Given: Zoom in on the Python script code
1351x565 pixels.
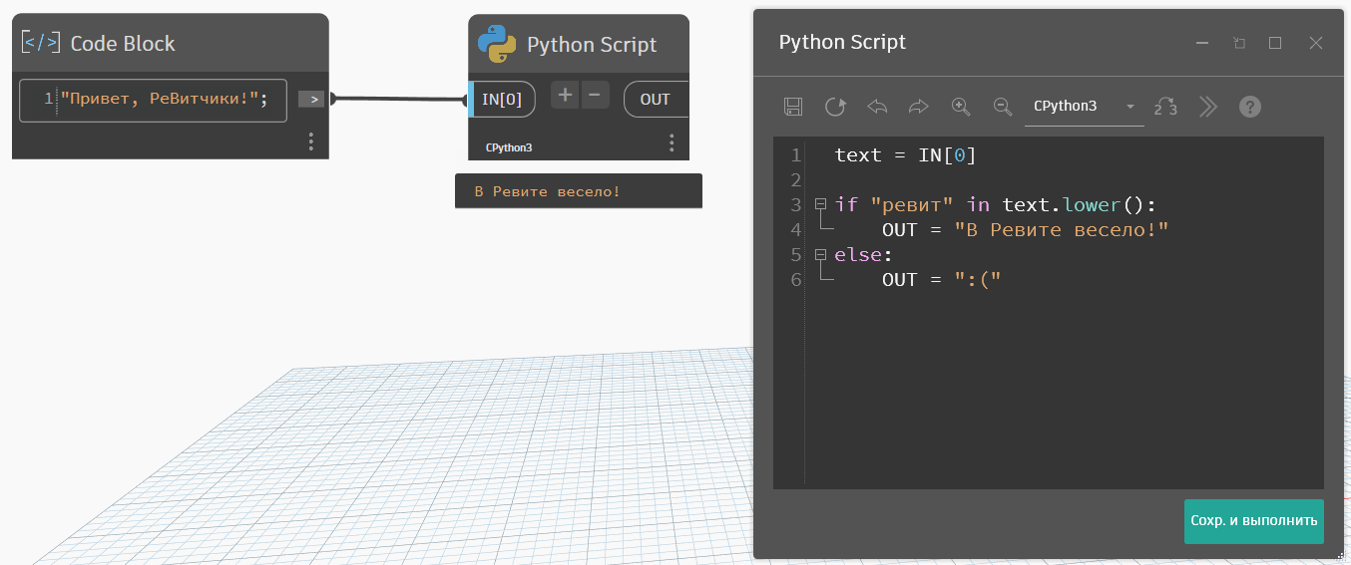Looking at the screenshot, I should point(961,107).
